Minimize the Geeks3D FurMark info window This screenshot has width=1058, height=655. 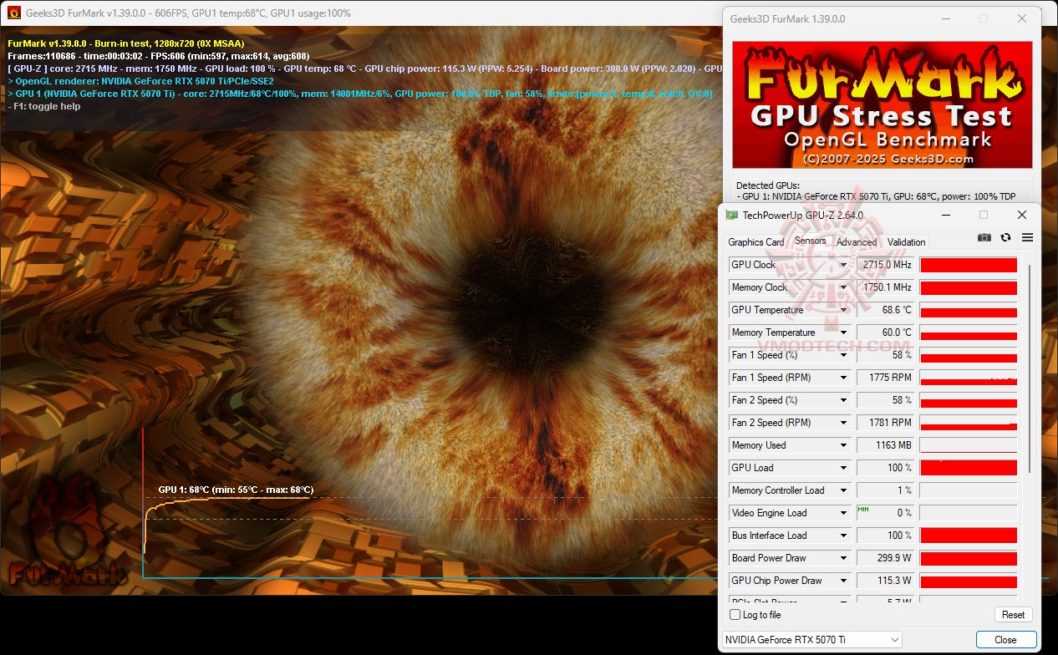tap(945, 18)
